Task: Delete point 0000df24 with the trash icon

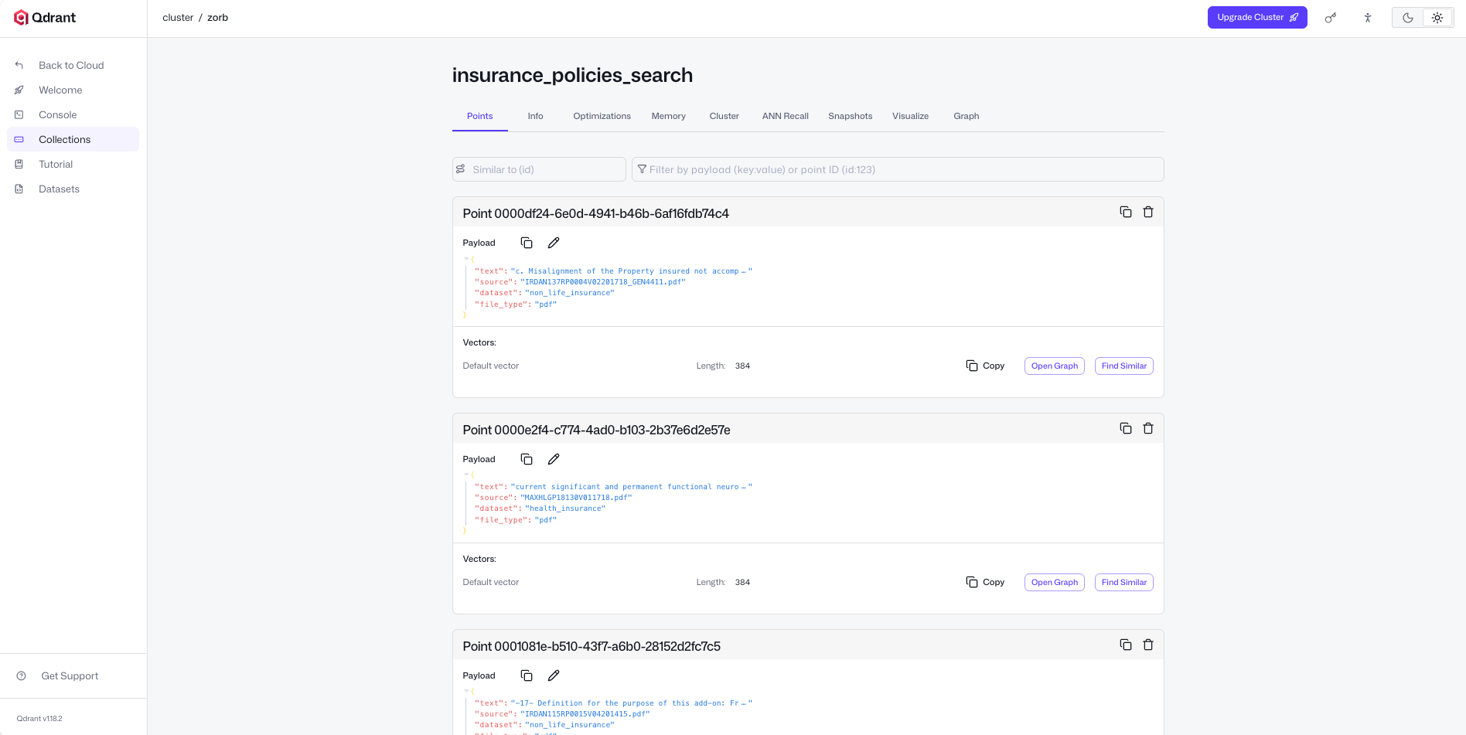Action: tap(1148, 212)
